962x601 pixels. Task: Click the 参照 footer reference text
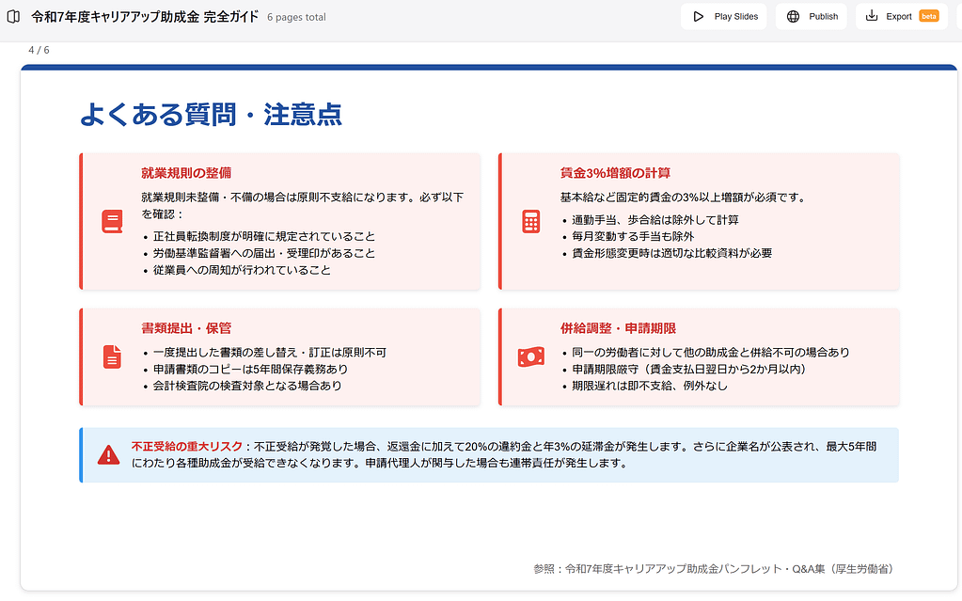[713, 569]
